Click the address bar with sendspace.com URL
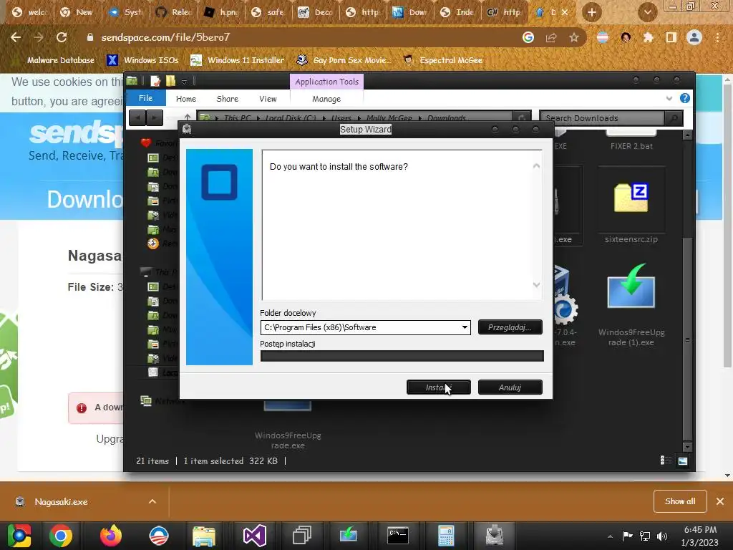This screenshot has height=550, width=733. [299, 37]
